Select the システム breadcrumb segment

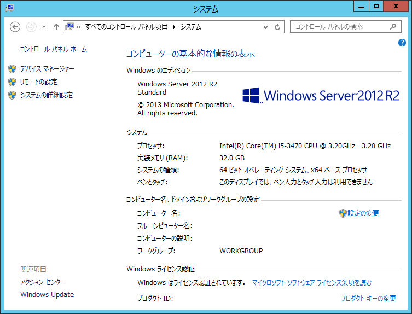pos(191,27)
